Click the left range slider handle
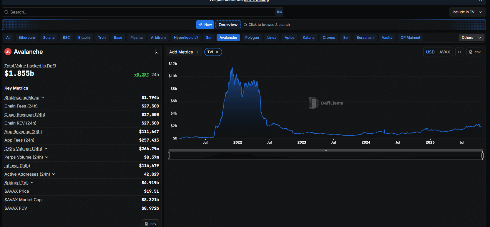This screenshot has width=490, height=227. click(x=169, y=155)
